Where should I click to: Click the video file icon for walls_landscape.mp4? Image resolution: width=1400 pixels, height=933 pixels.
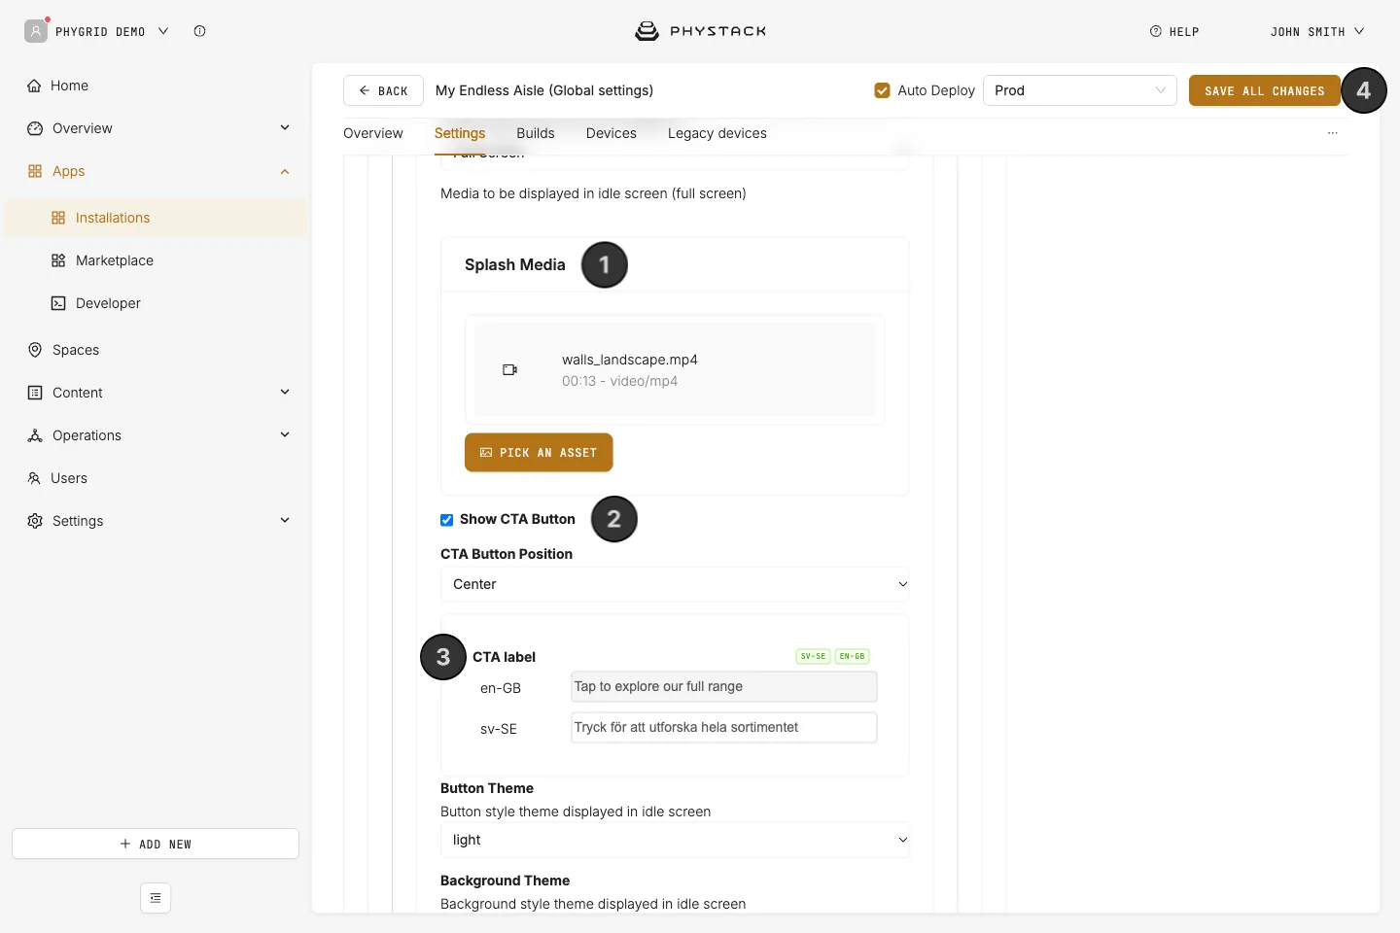click(x=509, y=370)
